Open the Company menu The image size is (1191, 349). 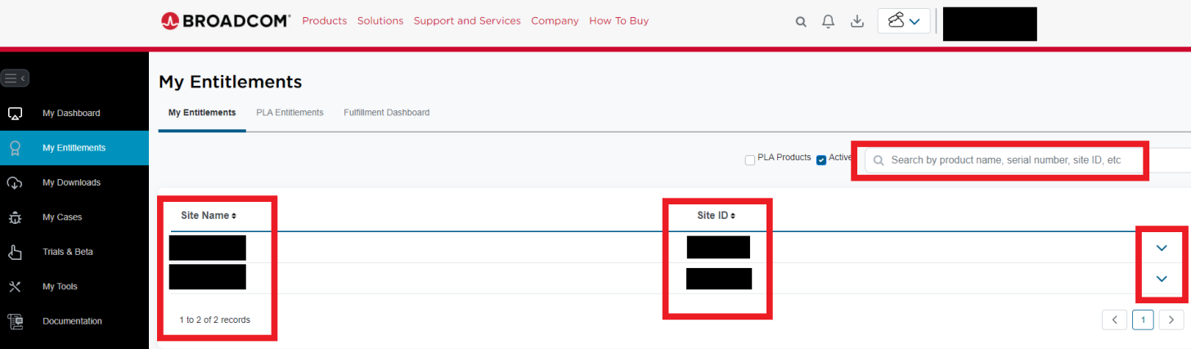pyautogui.click(x=555, y=20)
